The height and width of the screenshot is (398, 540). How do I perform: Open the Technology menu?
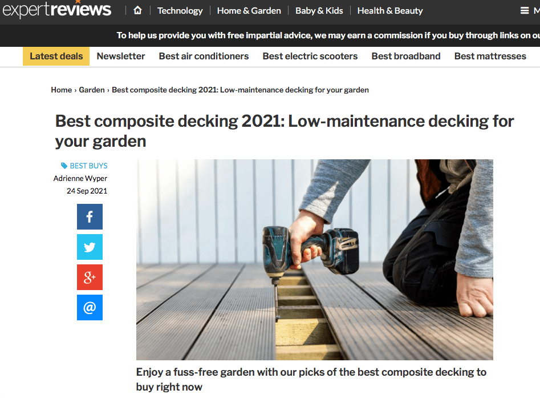[180, 11]
